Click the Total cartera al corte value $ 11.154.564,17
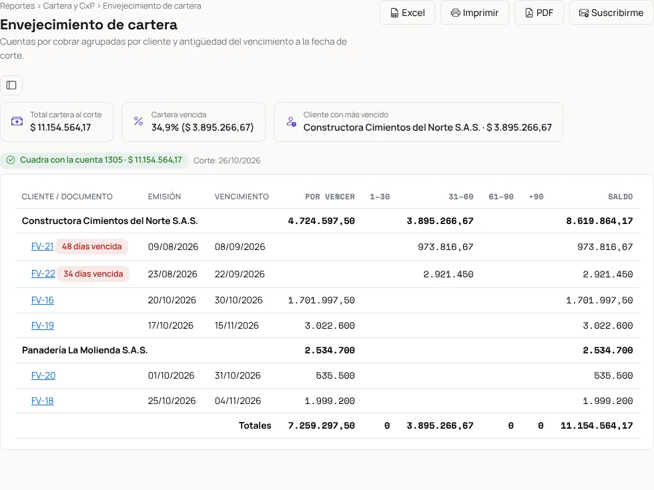The image size is (654, 490). pyautogui.click(x=61, y=127)
